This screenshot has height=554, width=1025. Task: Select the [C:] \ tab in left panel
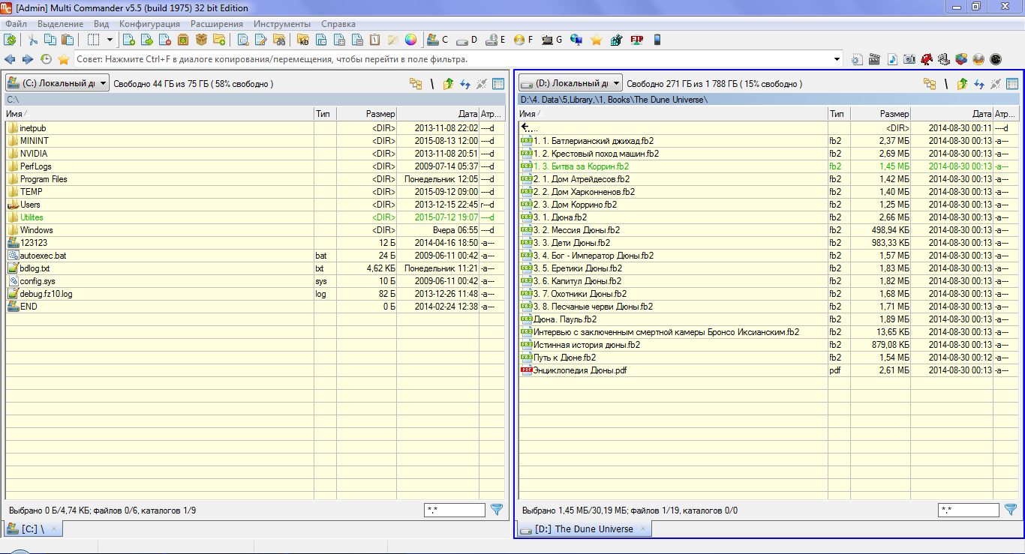pyautogui.click(x=35, y=529)
